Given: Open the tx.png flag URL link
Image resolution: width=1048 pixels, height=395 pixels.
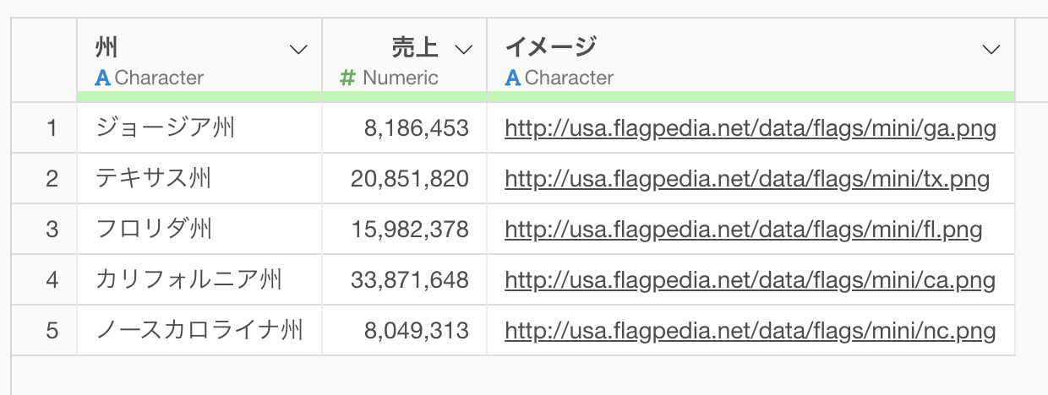Looking at the screenshot, I should click(747, 180).
